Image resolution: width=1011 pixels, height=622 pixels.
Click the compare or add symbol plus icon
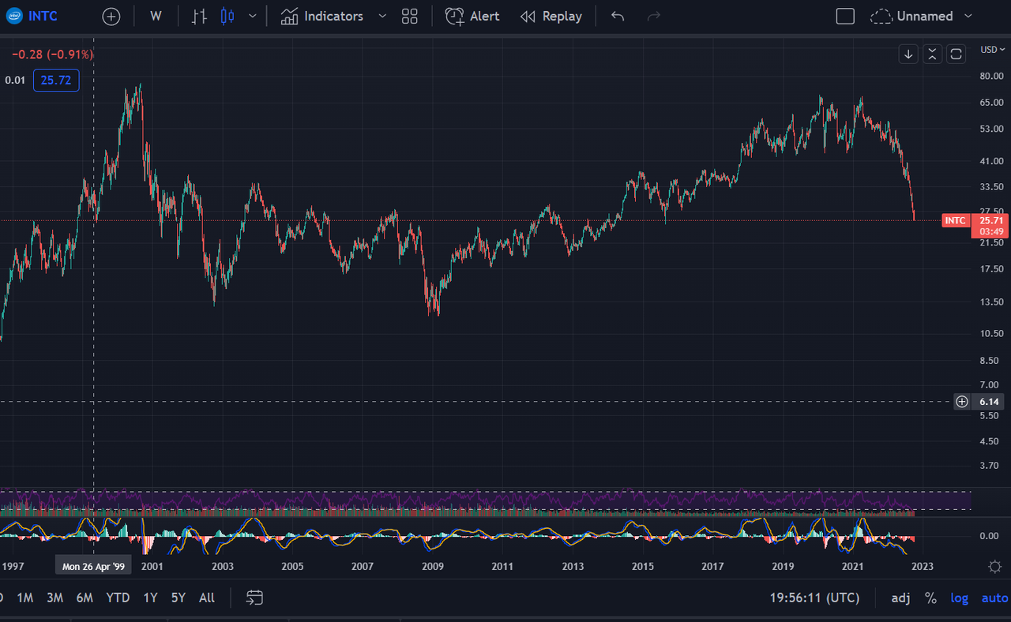(111, 17)
